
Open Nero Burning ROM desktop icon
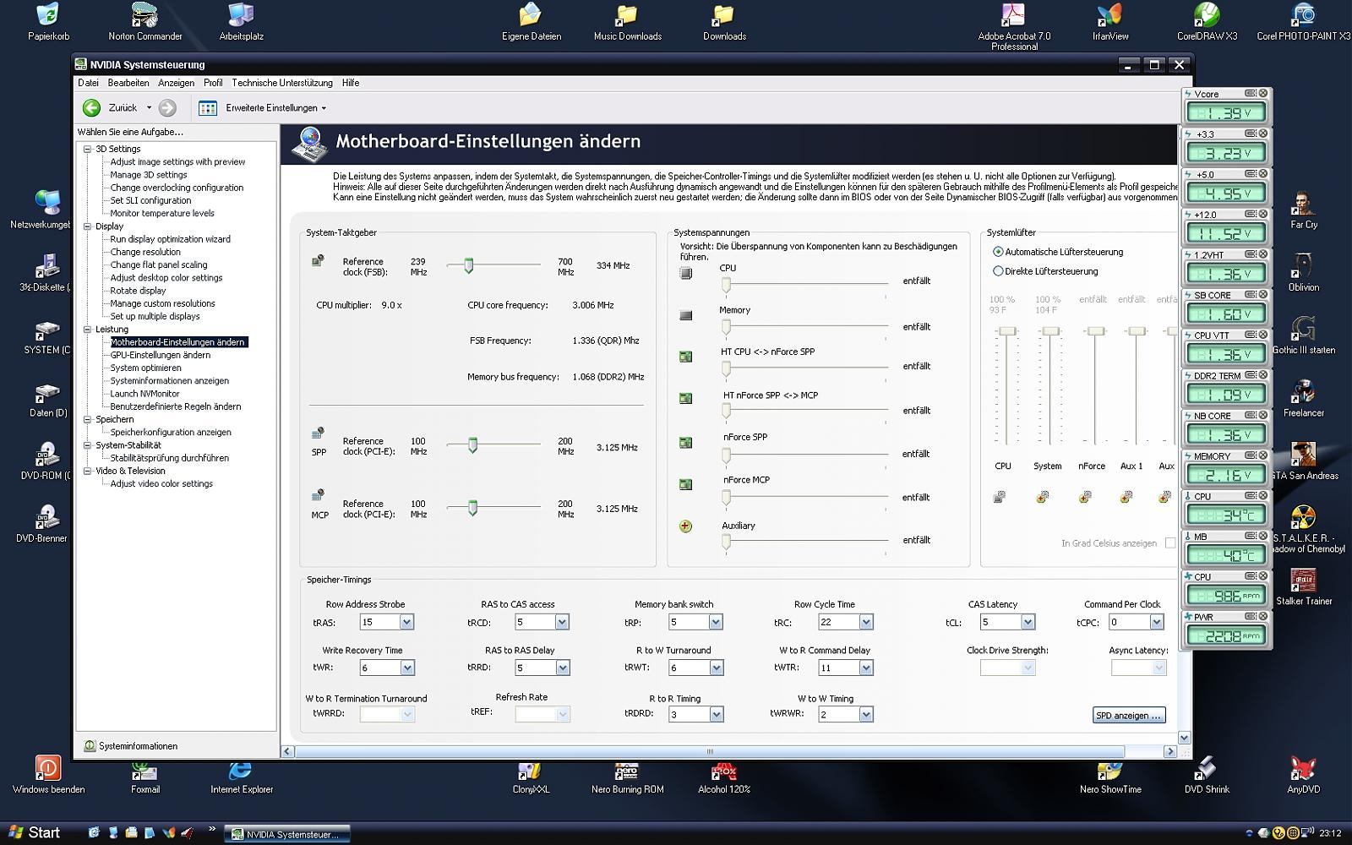click(x=627, y=777)
